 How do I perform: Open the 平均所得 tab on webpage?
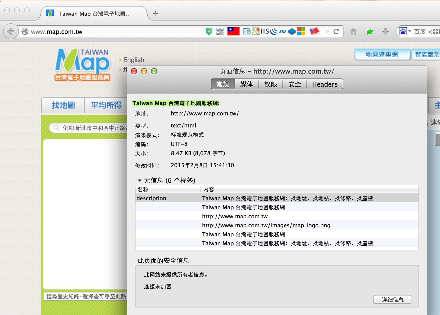click(x=106, y=105)
